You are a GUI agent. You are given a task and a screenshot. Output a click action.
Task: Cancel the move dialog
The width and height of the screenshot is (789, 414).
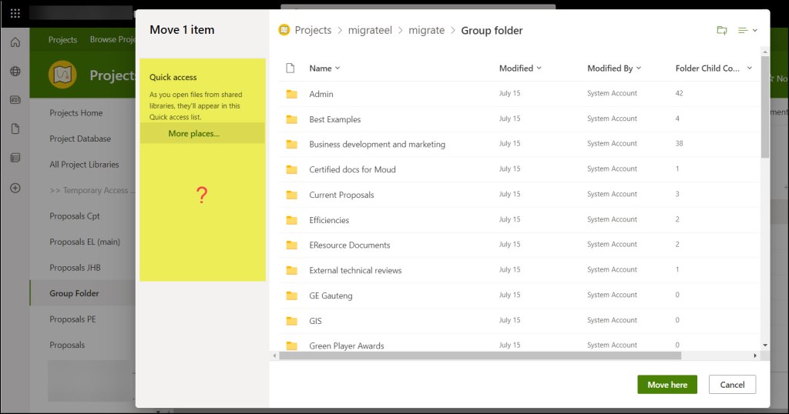732,385
